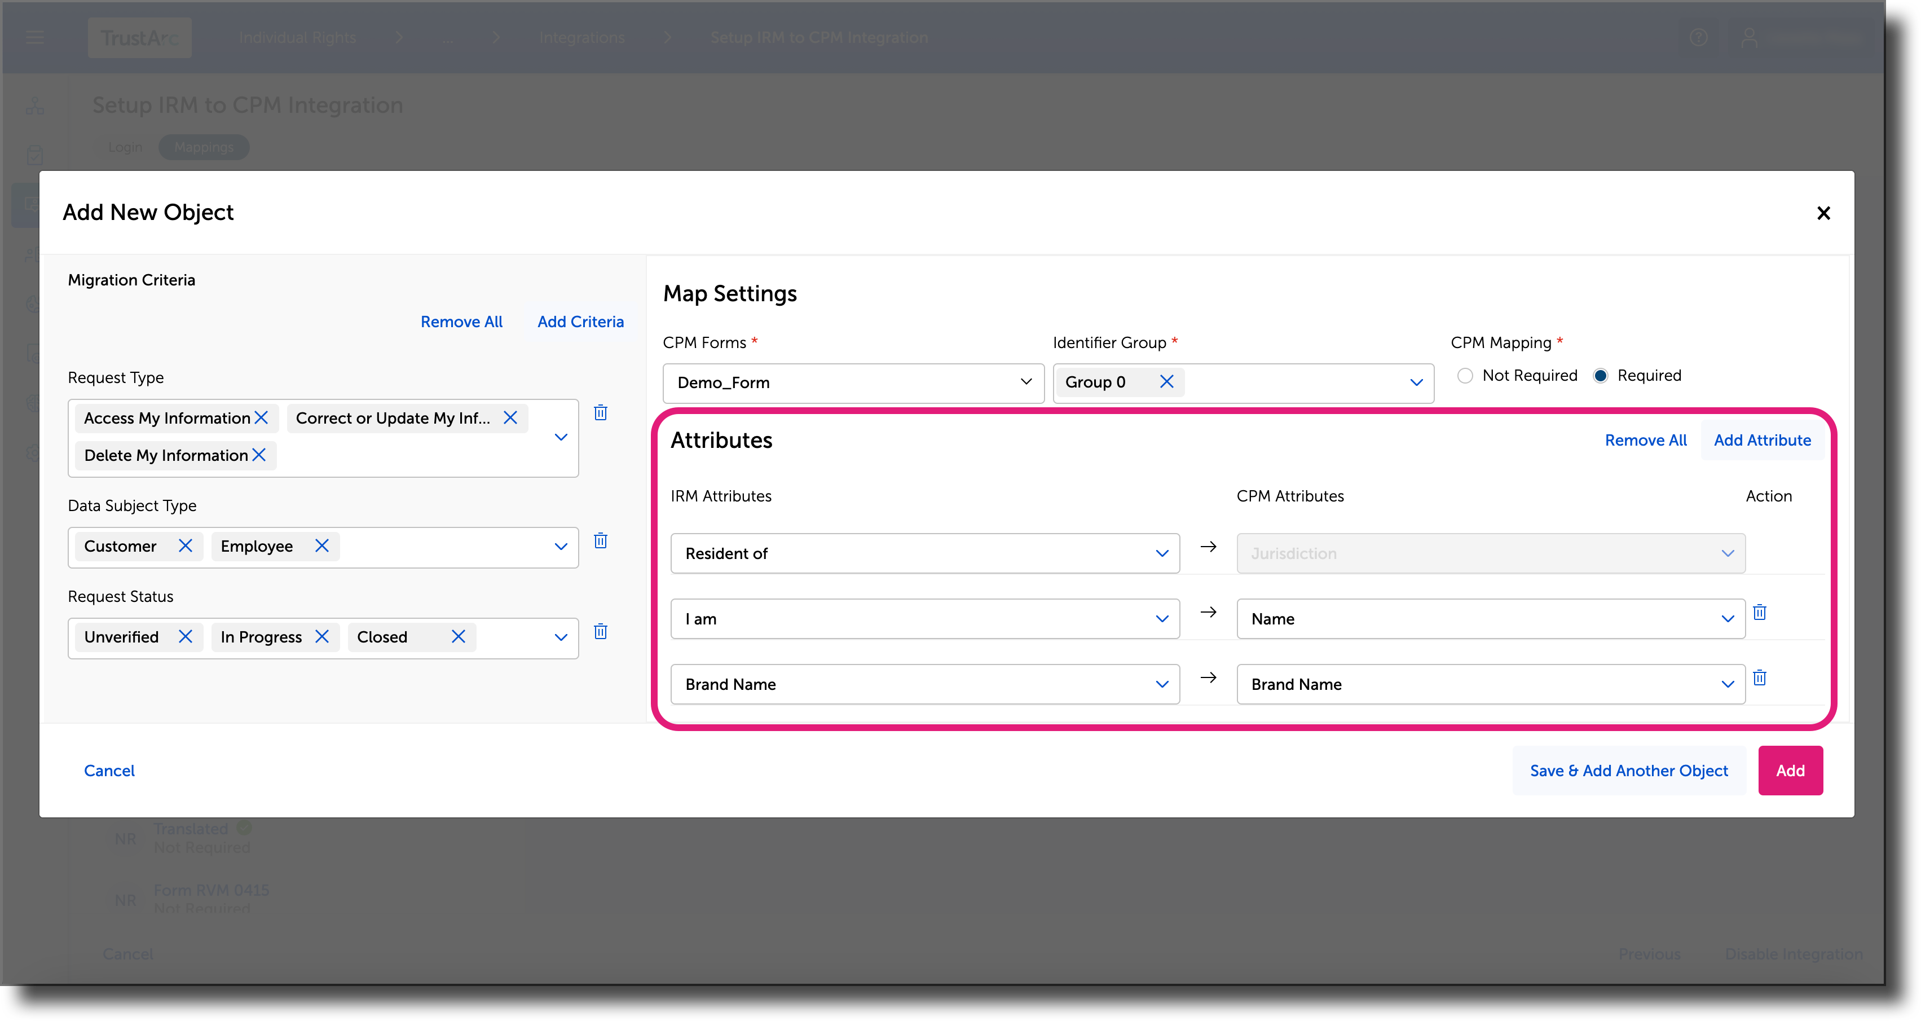Switch to the Mappings tab
This screenshot has width=1921, height=1021.
[x=203, y=147]
